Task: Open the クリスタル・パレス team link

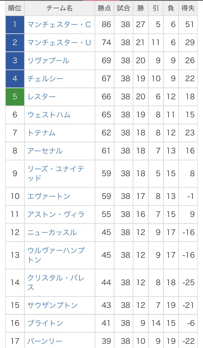Action: coord(56,282)
